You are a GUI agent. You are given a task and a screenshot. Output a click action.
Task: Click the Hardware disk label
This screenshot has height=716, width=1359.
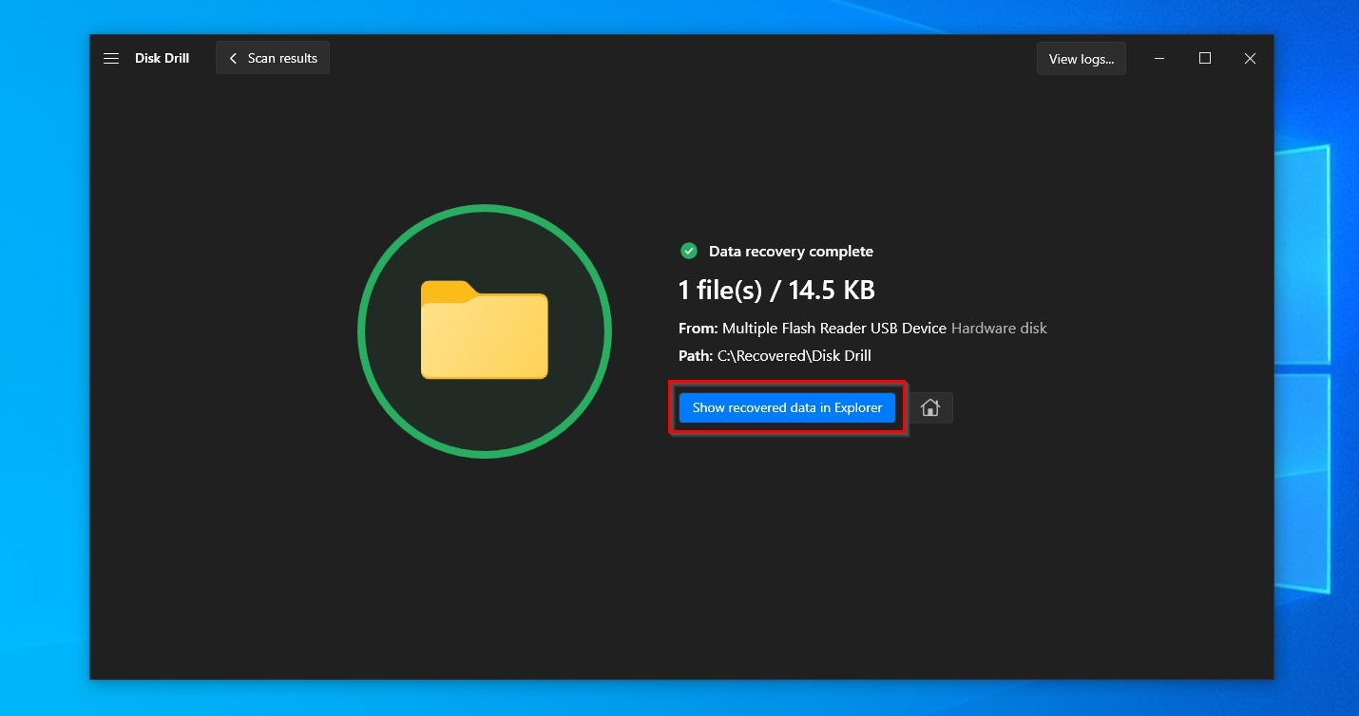[999, 328]
